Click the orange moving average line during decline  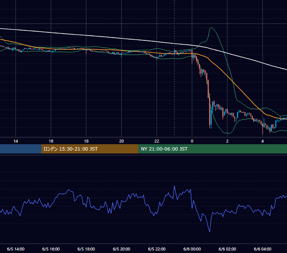[x=233, y=81]
